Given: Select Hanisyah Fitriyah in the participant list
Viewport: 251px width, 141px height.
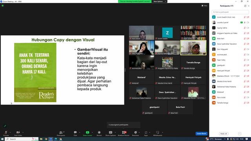Looking at the screenshot, I should click(230, 70).
